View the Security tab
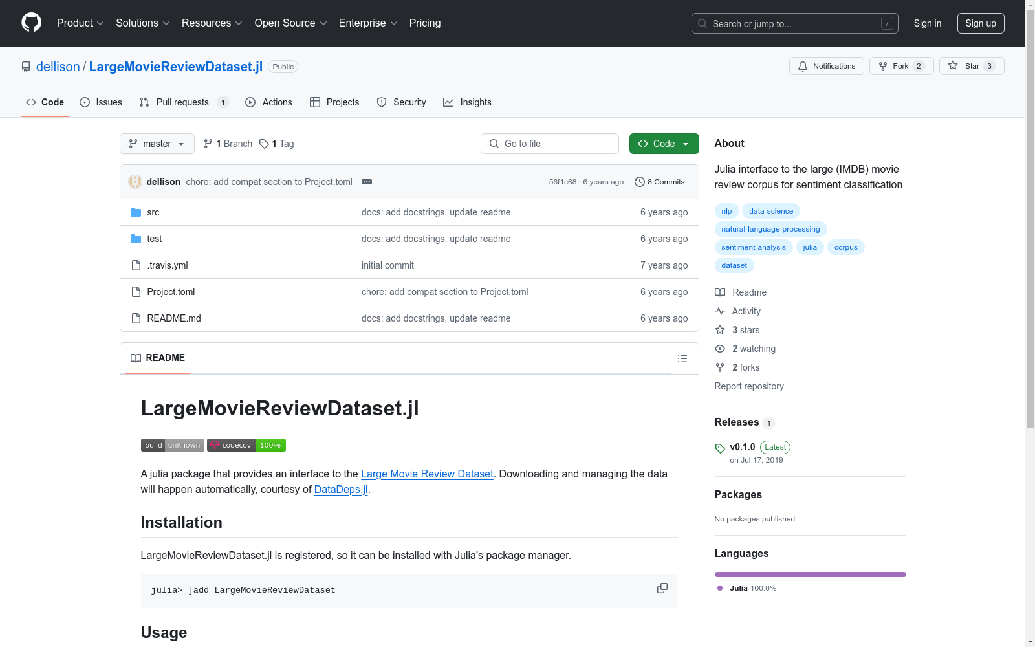 coord(402,102)
